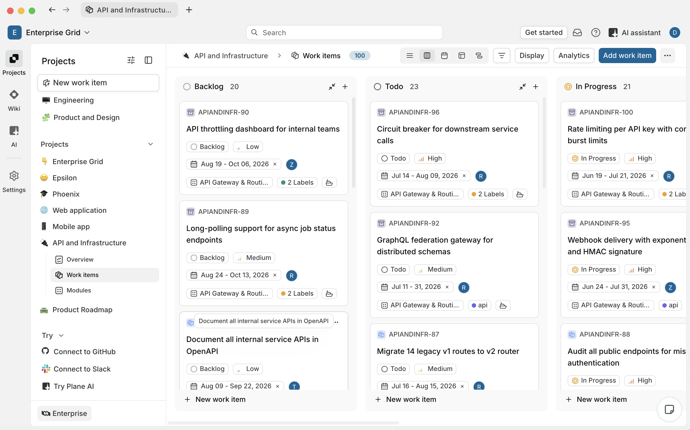This screenshot has height=430, width=690.
Task: Collapse the Todo column
Action: pos(522,86)
